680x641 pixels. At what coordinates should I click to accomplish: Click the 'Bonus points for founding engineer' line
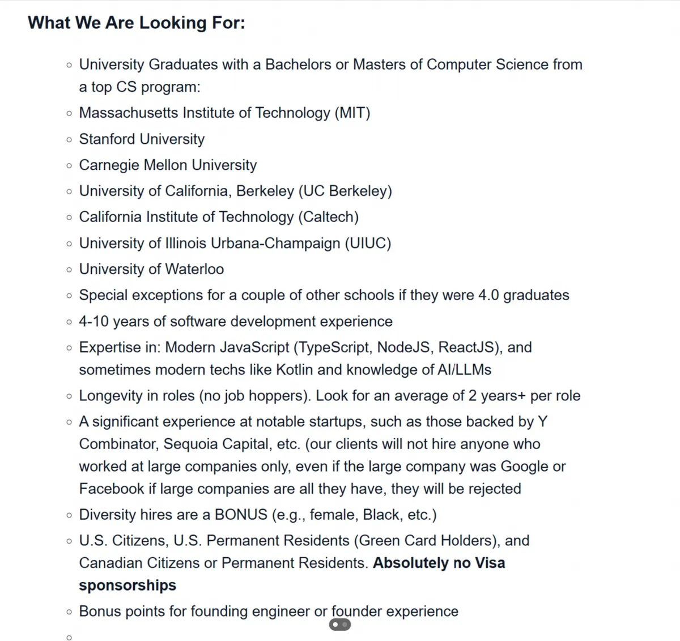[269, 611]
